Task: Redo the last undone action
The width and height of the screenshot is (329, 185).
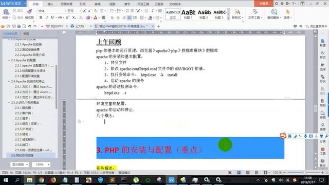Action: [x=35, y=26]
